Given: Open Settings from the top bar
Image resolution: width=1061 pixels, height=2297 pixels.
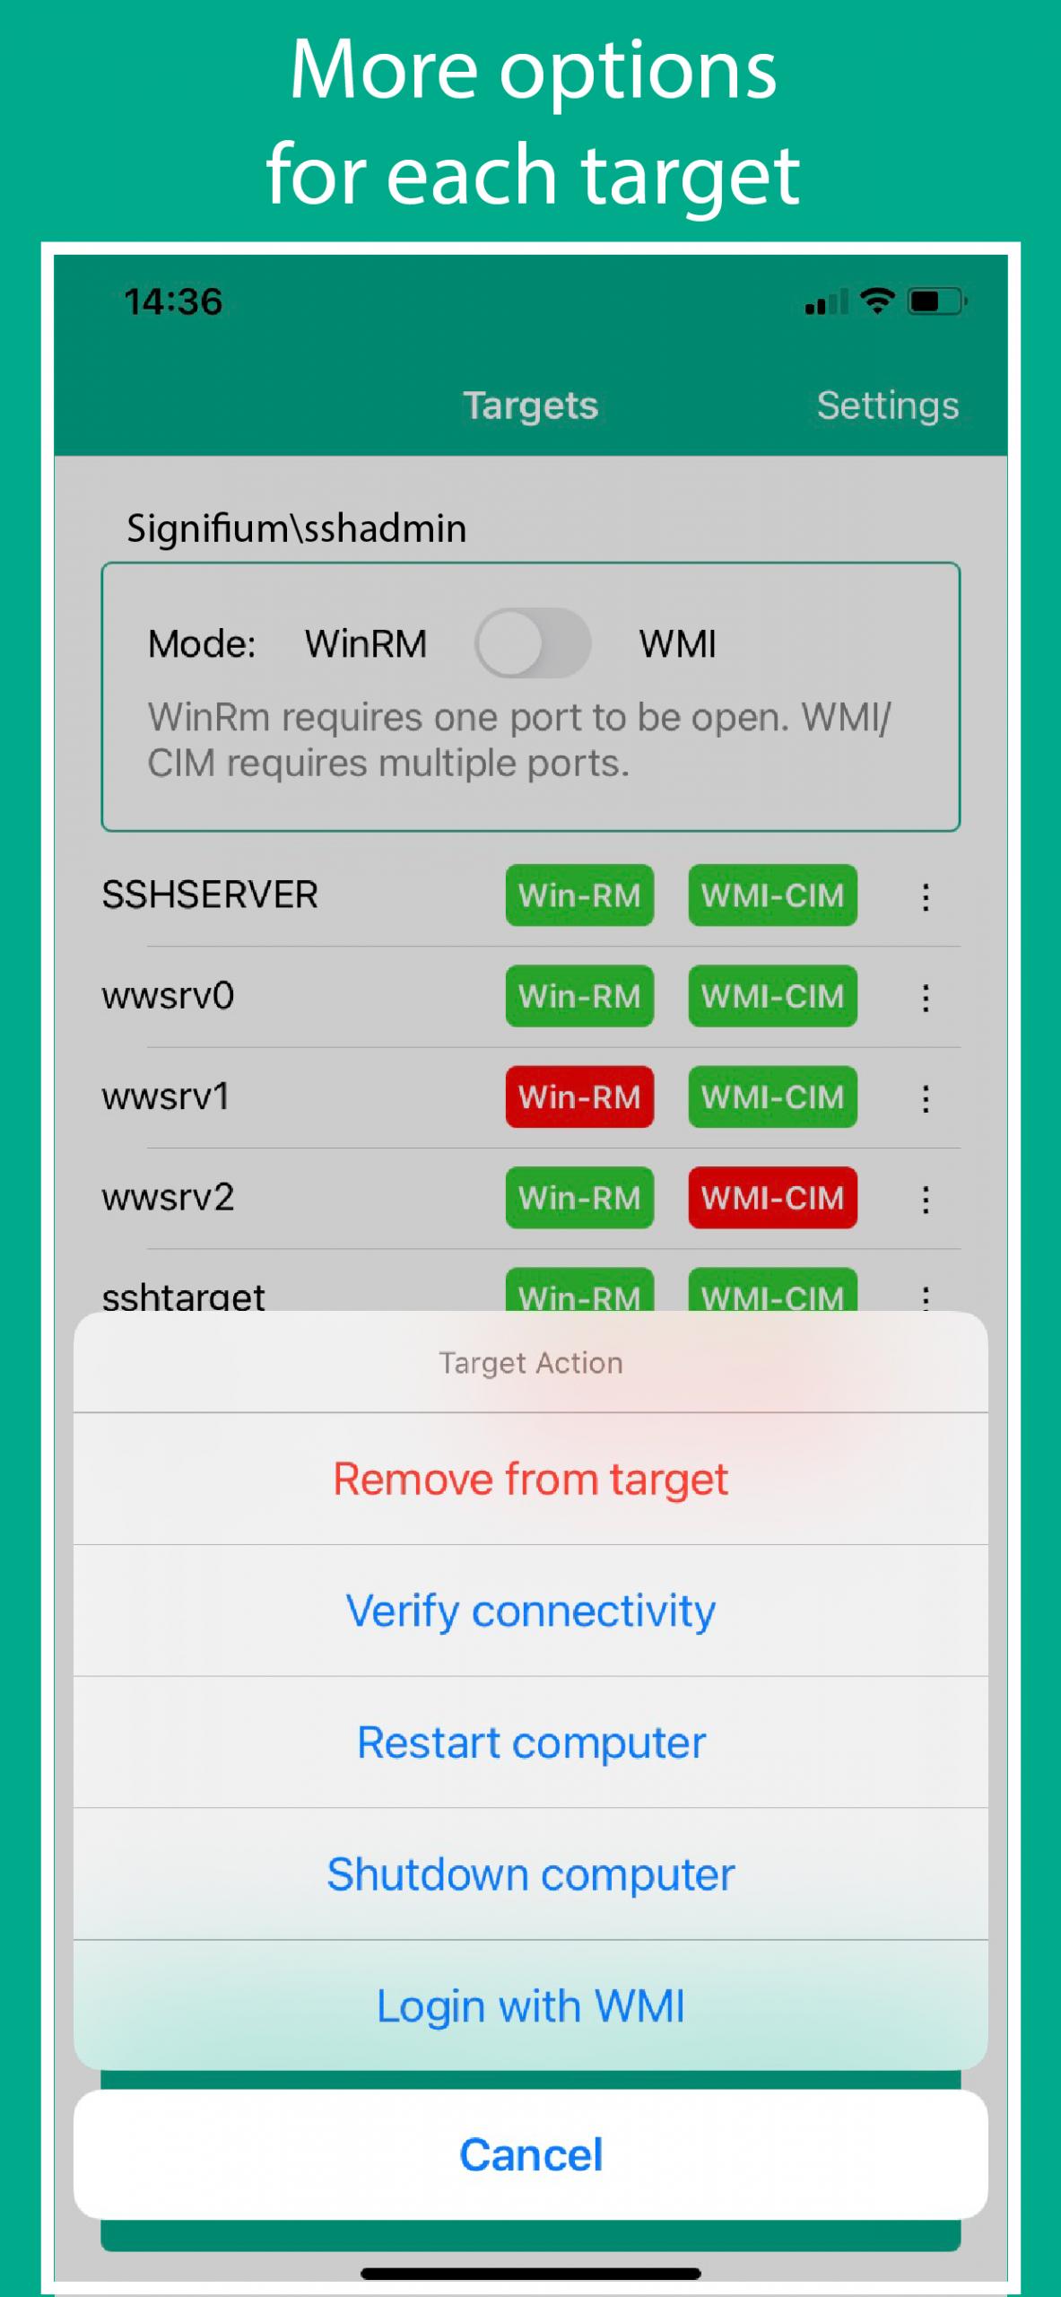Looking at the screenshot, I should pos(888,406).
